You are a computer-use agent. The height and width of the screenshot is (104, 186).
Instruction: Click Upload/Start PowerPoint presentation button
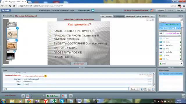79,19
